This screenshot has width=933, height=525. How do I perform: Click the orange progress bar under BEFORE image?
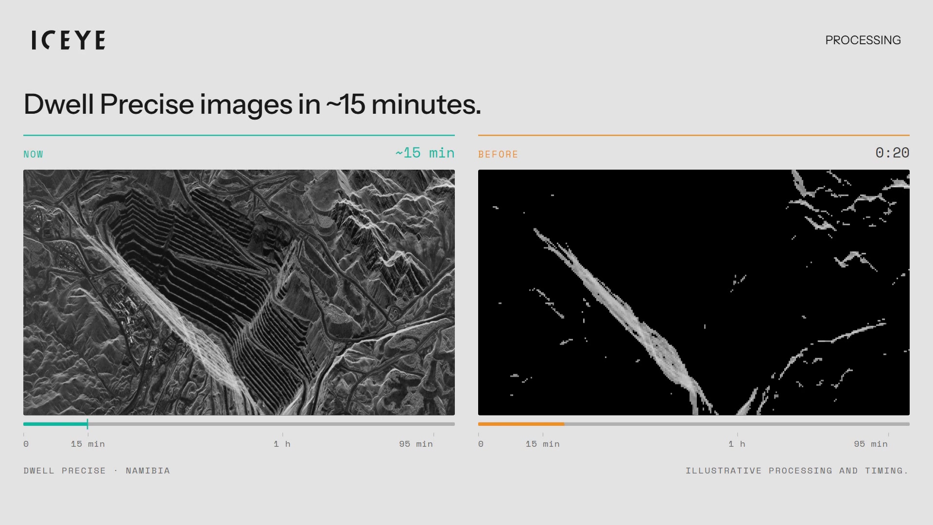point(694,424)
